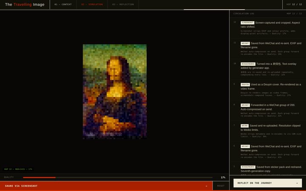Click the WECHAT tag on log entry 6
This screenshot has width=306, height=191.
pyautogui.click(x=245, y=146)
